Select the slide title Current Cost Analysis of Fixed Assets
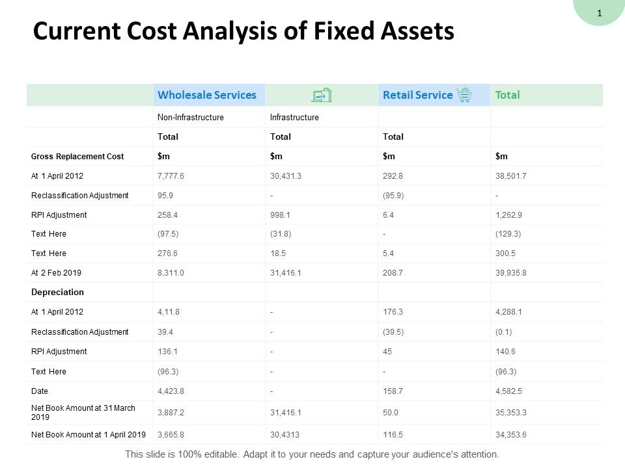Image resolution: width=625 pixels, height=468 pixels. [x=243, y=31]
